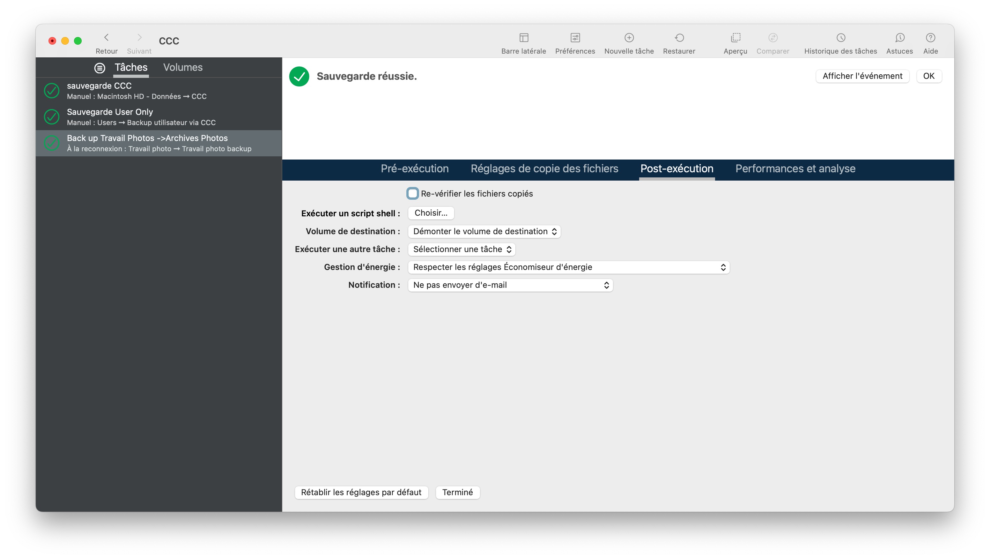This screenshot has height=559, width=990.
Task: Click Choisir… to pick a shell script
Action: pyautogui.click(x=431, y=213)
